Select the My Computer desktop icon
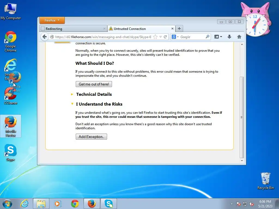Viewport: 279px width, 209px height. [11, 11]
